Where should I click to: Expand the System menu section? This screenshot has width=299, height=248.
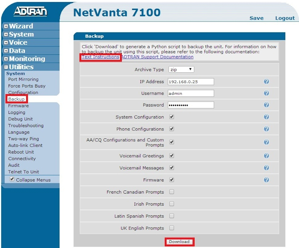point(6,34)
